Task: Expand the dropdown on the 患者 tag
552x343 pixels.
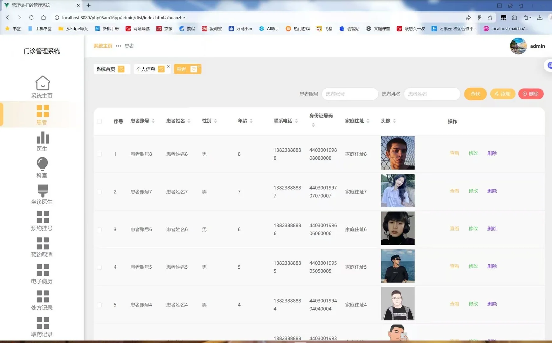Action: [194, 69]
